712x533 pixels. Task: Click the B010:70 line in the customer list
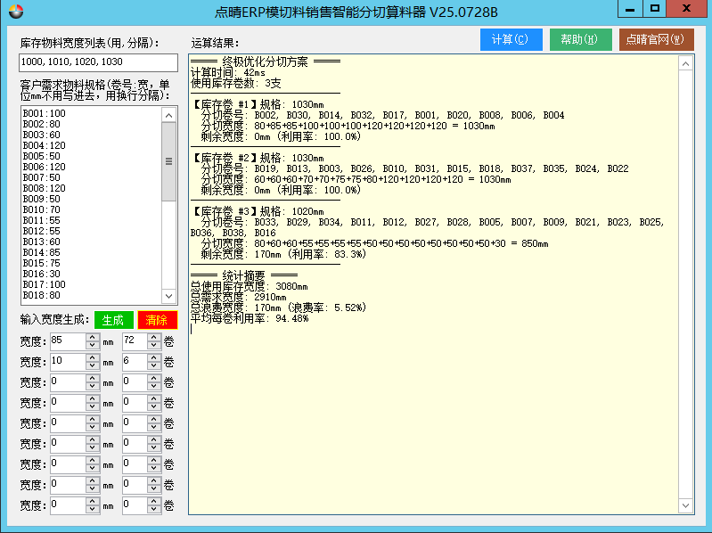pyautogui.click(x=43, y=209)
